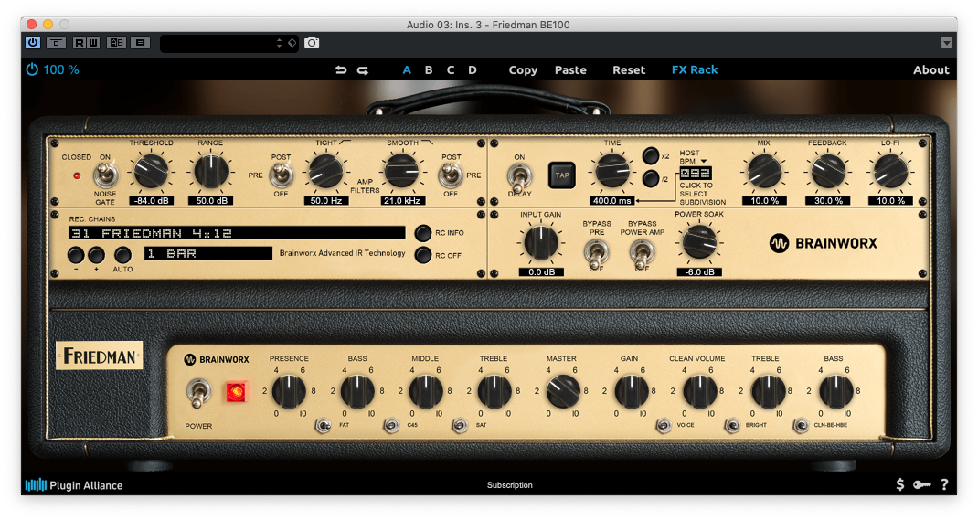Viewport: 978px width, 520px height.
Task: Toggle the CLN-BE-HBE channel switch
Action: click(x=801, y=426)
